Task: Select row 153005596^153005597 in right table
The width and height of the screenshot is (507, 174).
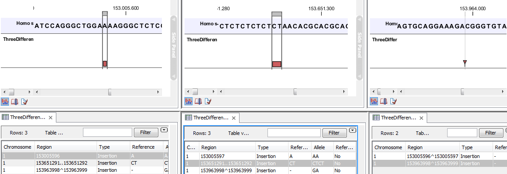Action: point(440,156)
